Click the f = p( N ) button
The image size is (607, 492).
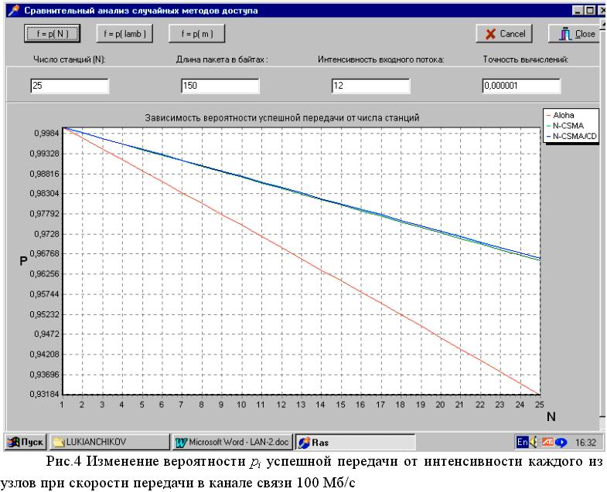[53, 34]
